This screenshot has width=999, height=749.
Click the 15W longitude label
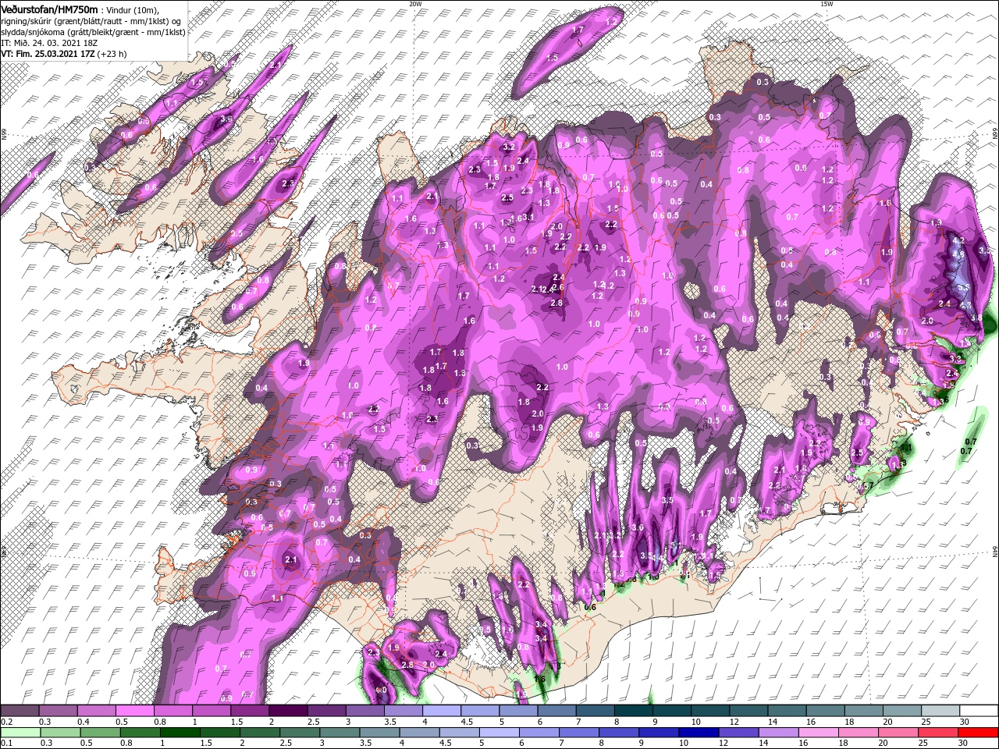coord(827,4)
